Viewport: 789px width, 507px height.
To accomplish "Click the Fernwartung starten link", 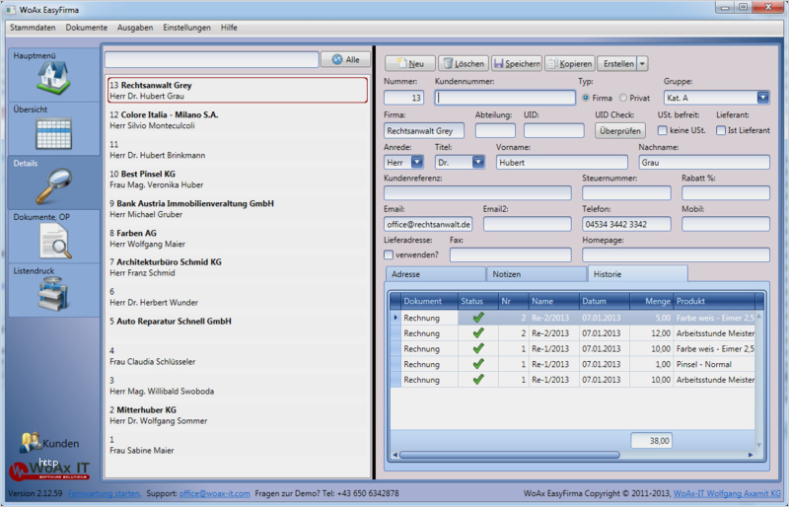I will click(105, 493).
